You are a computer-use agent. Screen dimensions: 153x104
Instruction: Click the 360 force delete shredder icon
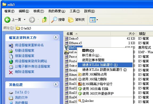pyautogui.click(x=80, y=79)
